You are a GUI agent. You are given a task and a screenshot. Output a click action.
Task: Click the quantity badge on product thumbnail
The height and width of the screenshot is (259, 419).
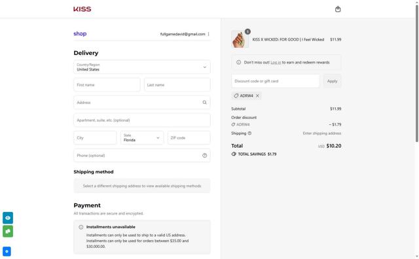(x=247, y=31)
